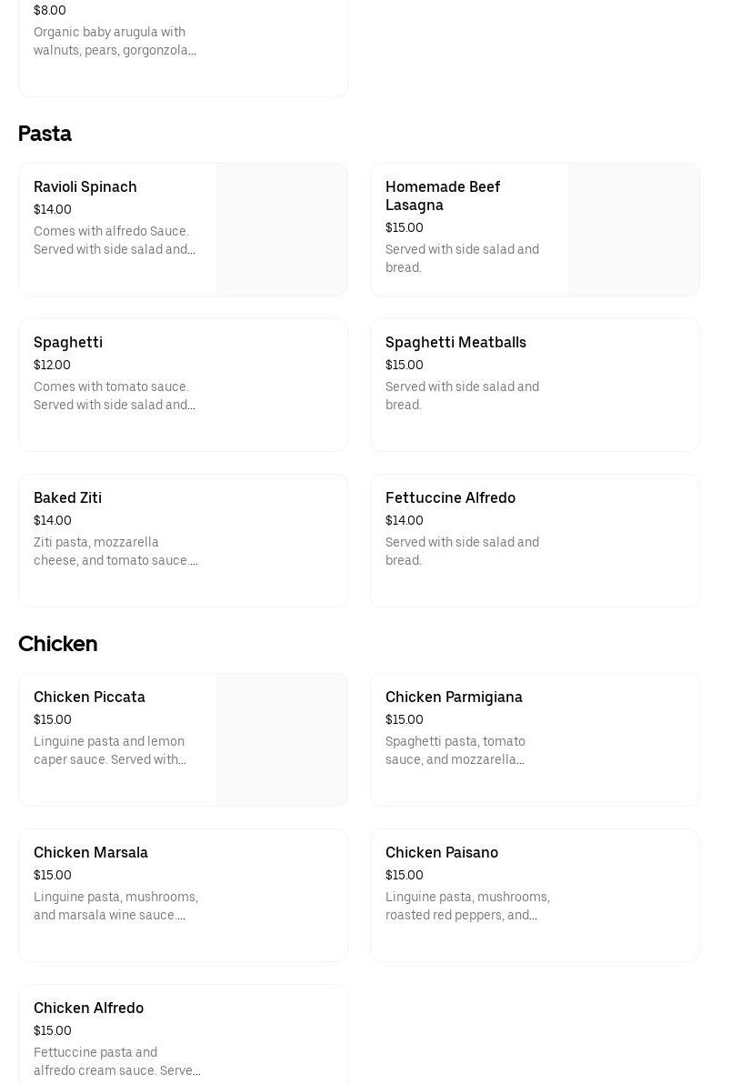Click the Chicken Piccata image thumbnail
The height and width of the screenshot is (1084, 731).
[282, 740]
